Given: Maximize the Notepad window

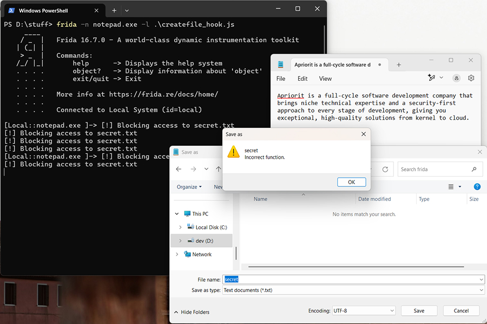Looking at the screenshot, I should pos(451,60).
